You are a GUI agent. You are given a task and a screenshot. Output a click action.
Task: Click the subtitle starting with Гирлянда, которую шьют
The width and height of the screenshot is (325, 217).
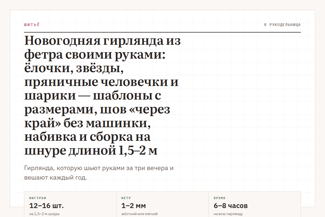(99, 173)
